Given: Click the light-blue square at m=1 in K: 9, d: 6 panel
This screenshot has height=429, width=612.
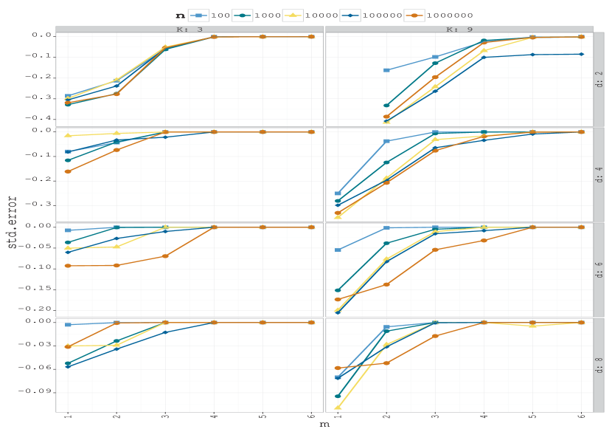Looking at the screenshot, I should pyautogui.click(x=338, y=250).
